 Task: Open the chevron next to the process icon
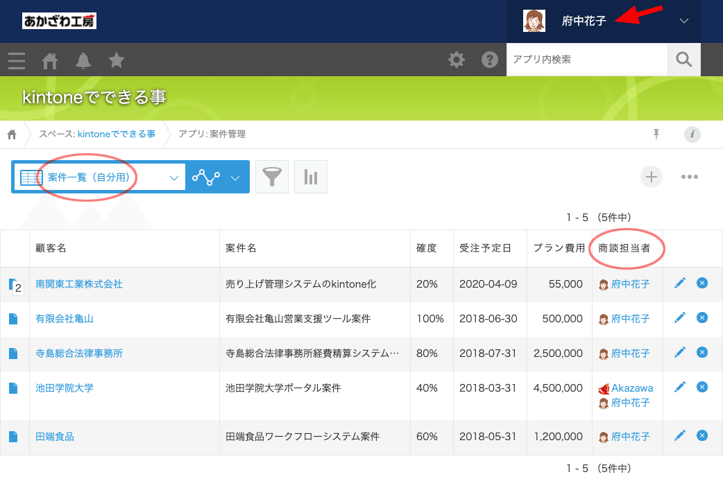[237, 177]
